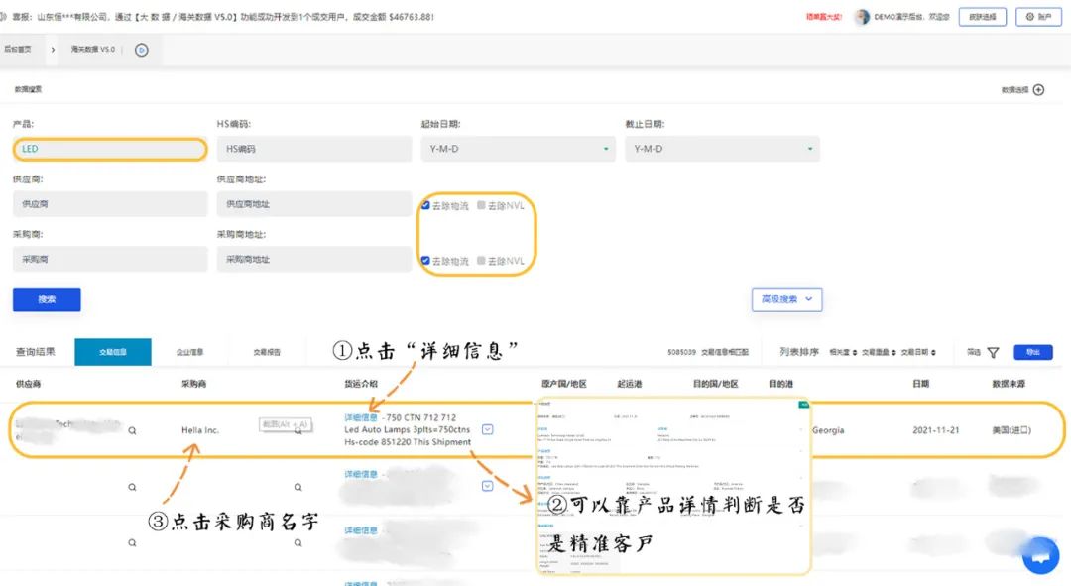The width and height of the screenshot is (1071, 586).
Task: Open 详细信息 link in first result row
Action: [x=360, y=417]
